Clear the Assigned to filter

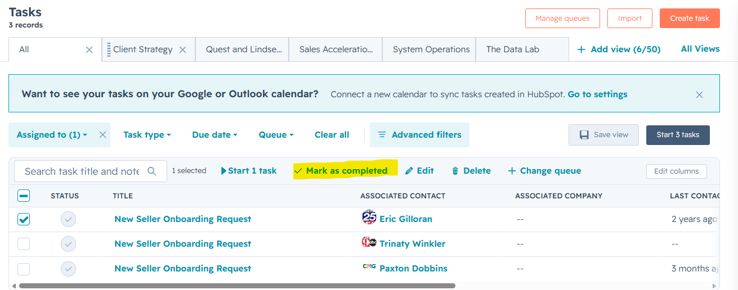point(102,135)
